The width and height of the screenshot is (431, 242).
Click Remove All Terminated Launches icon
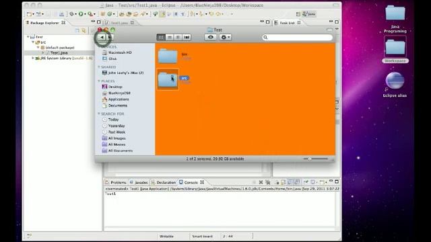(268, 182)
